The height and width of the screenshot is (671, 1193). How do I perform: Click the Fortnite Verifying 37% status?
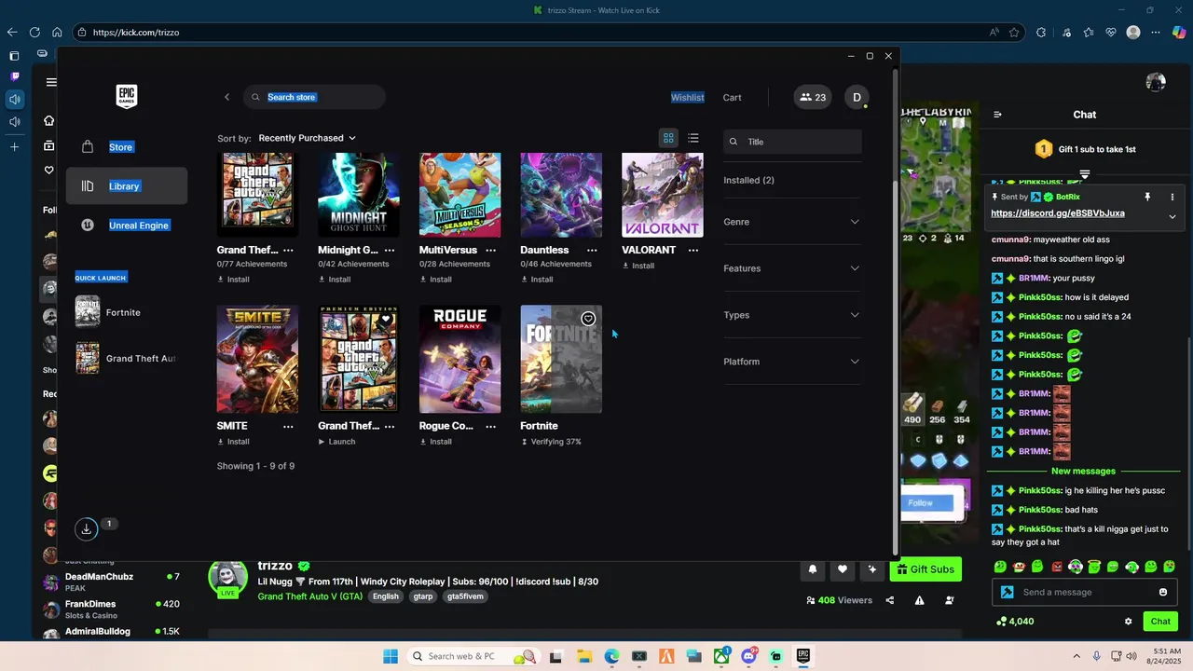coord(551,442)
